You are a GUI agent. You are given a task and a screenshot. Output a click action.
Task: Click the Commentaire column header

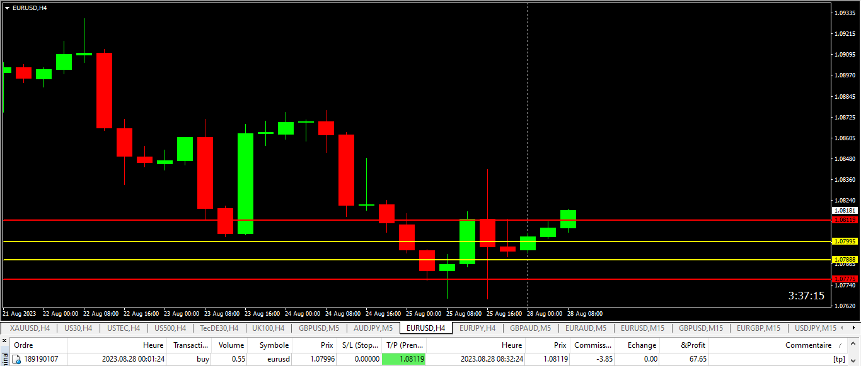808,345
